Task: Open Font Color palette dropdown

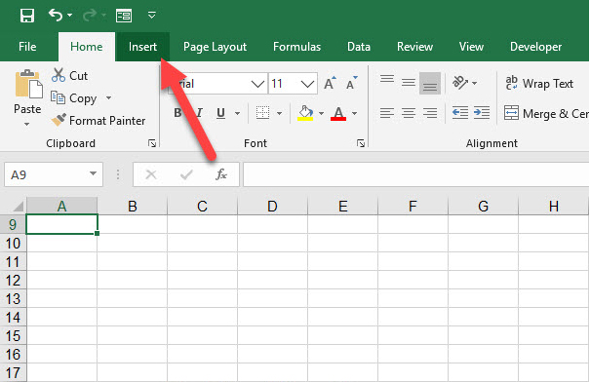Action: coord(354,113)
